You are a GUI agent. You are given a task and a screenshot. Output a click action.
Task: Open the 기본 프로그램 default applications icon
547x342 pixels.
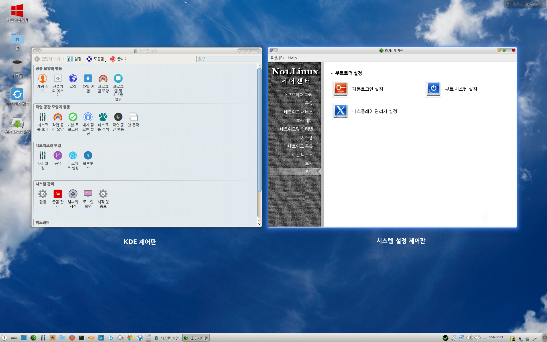(x=73, y=122)
